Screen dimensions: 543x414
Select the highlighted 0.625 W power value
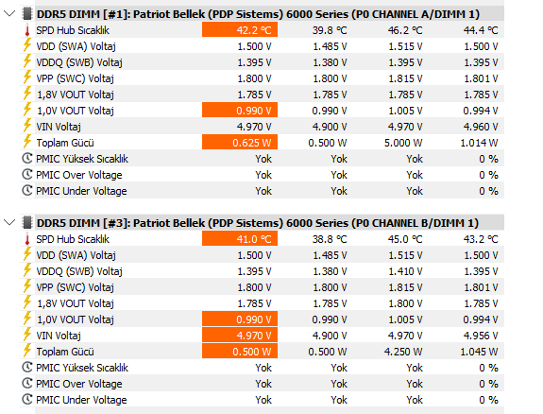point(240,143)
